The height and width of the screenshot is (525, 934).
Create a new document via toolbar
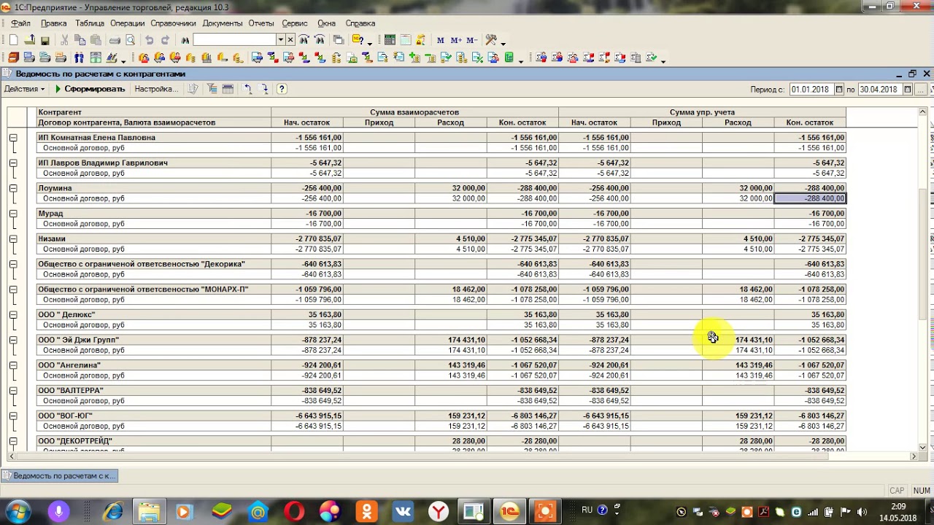click(13, 40)
